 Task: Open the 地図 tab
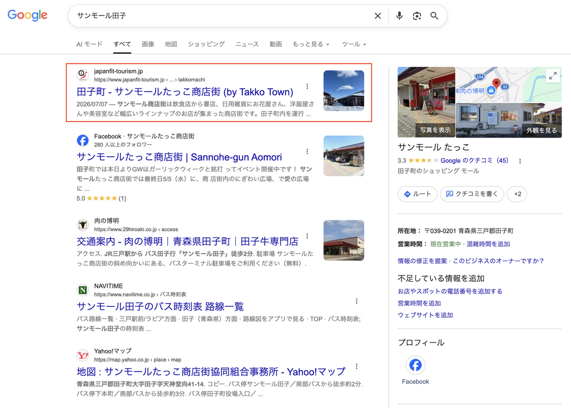click(x=171, y=44)
